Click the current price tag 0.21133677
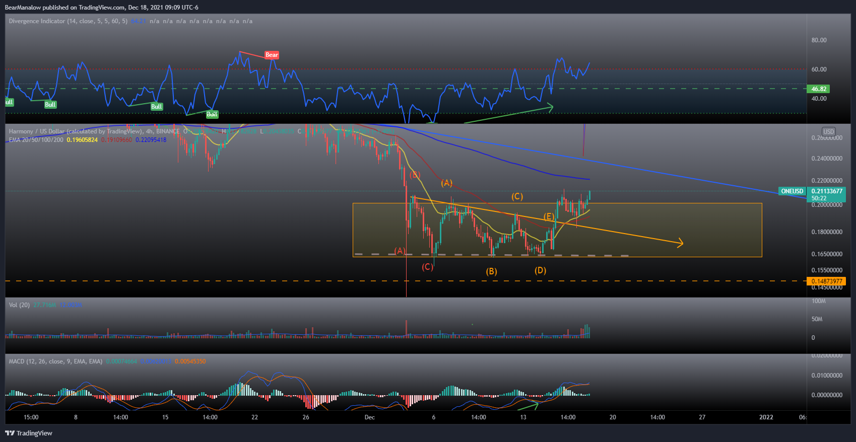Viewport: 856px width, 442px height. tap(827, 191)
